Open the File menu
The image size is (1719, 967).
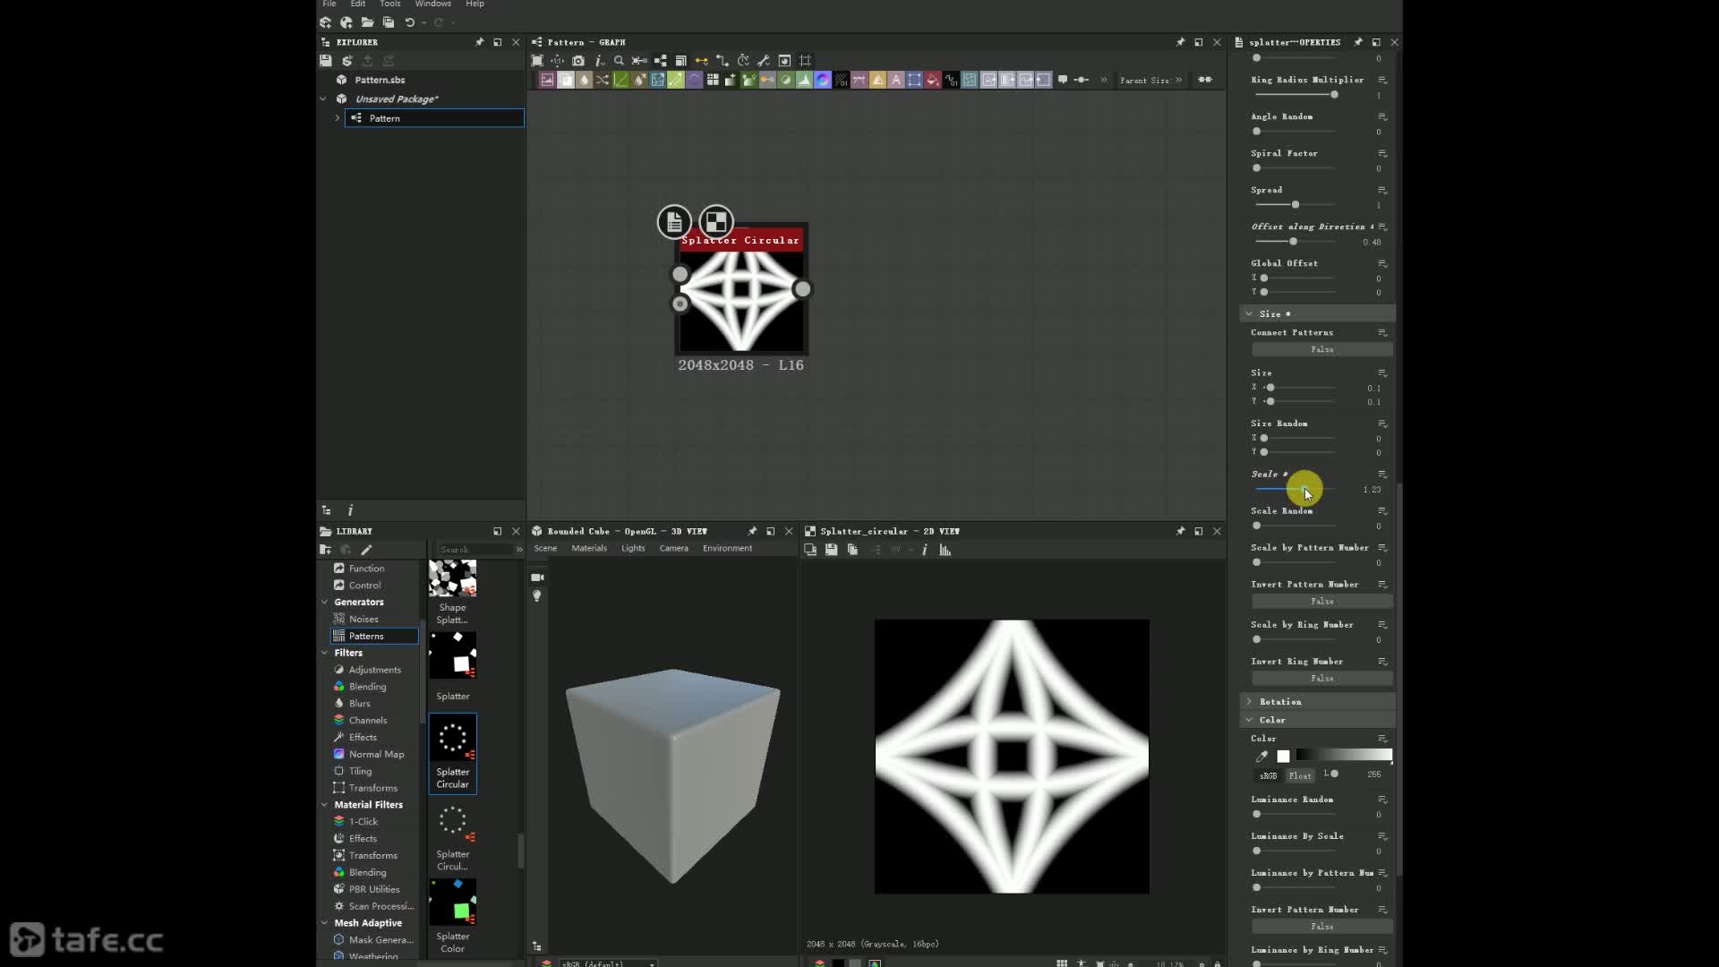coord(329,4)
